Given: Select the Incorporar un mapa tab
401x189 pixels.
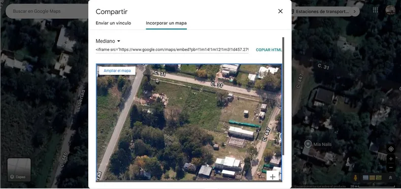Looking at the screenshot, I should click(166, 23).
